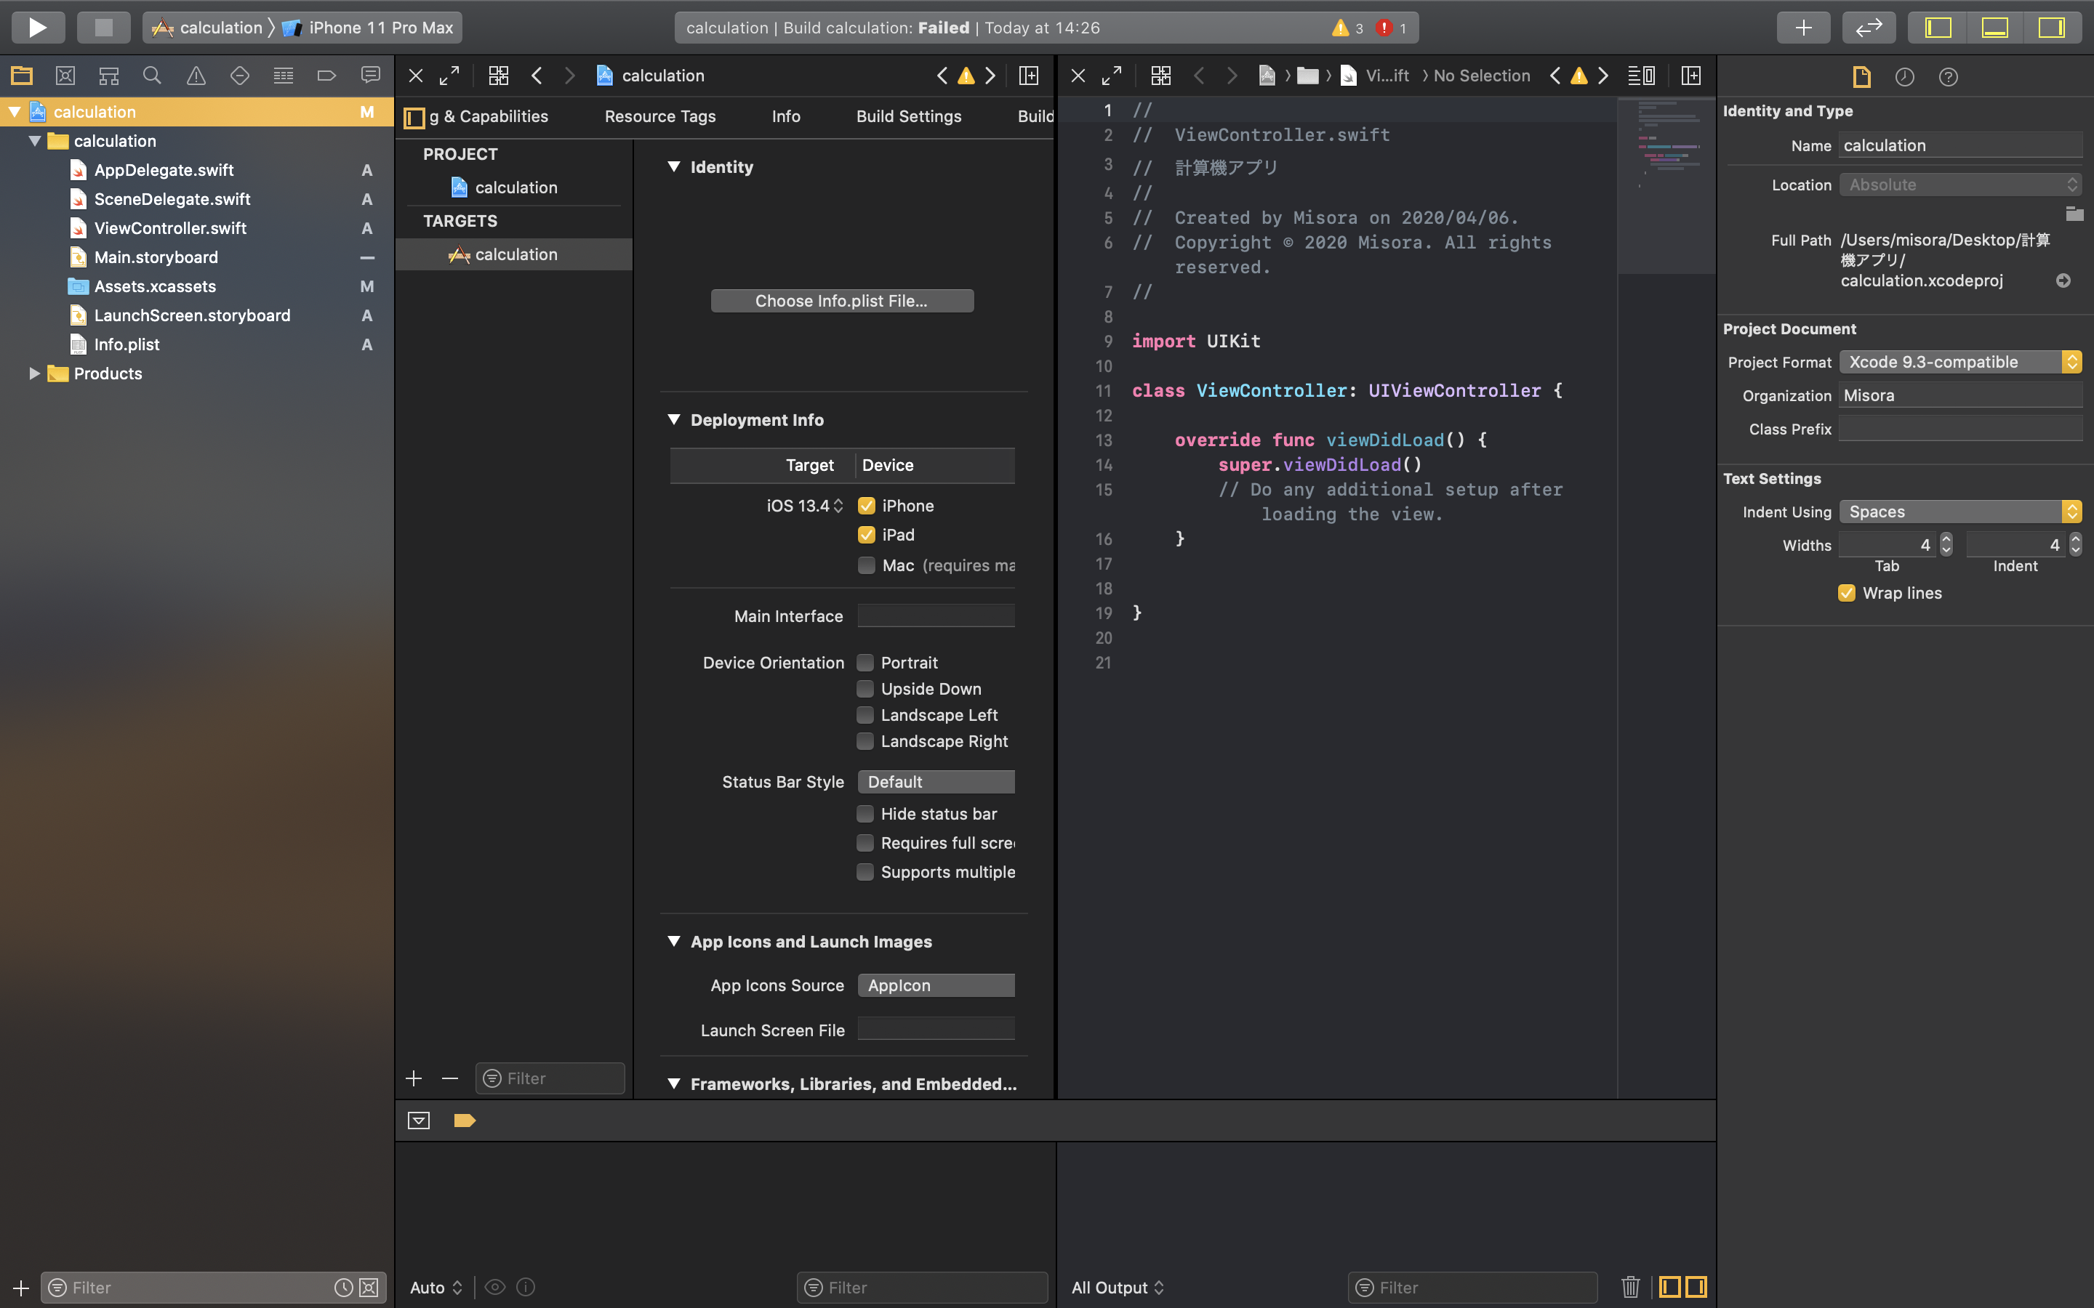Switch to the Build Settings tab
The width and height of the screenshot is (2094, 1308).
[x=909, y=116]
